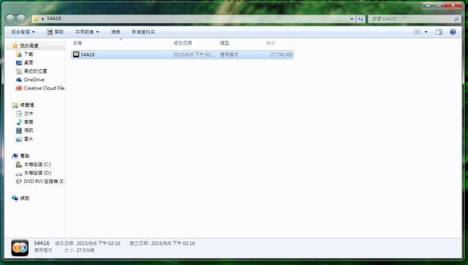Click the back navigation arrow button
This screenshot has width=468, height=265.
(11, 19)
